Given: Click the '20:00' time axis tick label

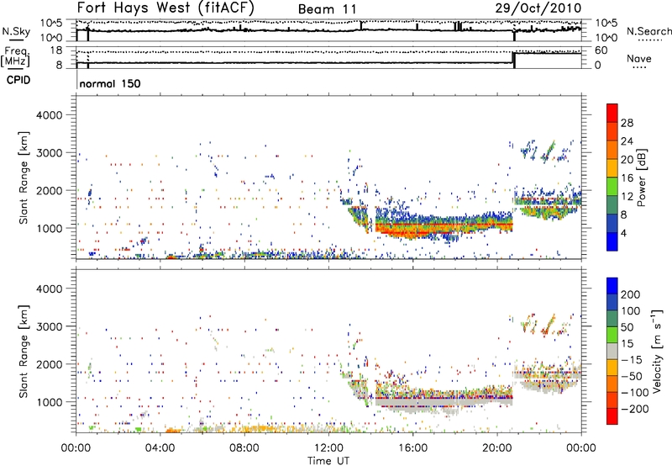Looking at the screenshot, I should click(497, 448).
